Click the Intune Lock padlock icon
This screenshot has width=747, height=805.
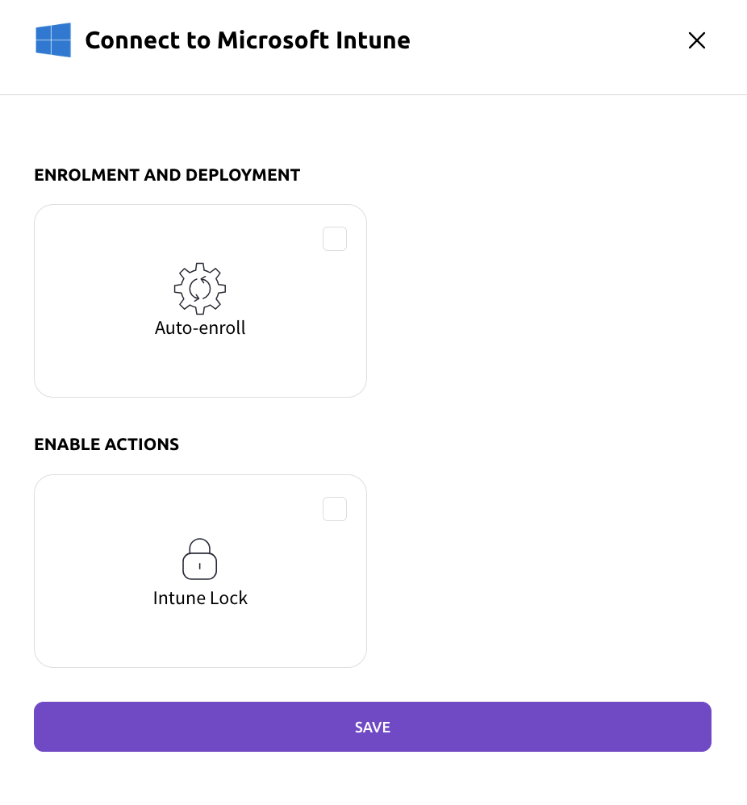[x=199, y=558]
